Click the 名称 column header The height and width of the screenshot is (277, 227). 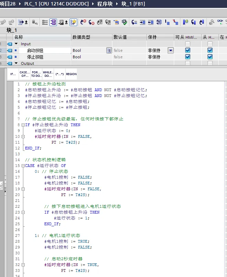[x=42, y=37]
